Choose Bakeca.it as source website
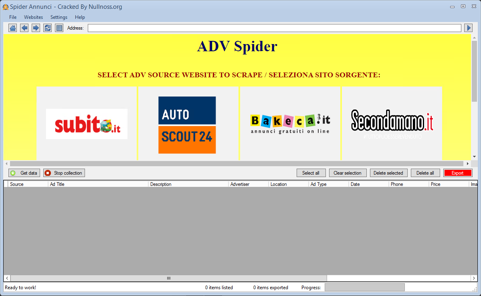The height and width of the screenshot is (296, 481). coord(290,124)
